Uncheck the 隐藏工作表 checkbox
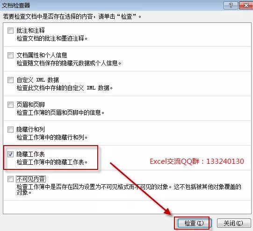The width and height of the screenshot is (253, 231). [x=10, y=154]
